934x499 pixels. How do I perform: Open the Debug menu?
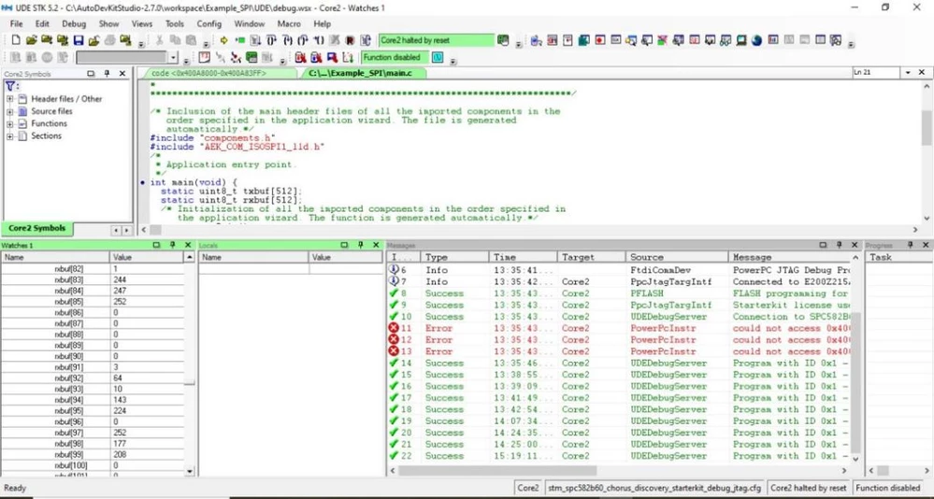coord(74,23)
